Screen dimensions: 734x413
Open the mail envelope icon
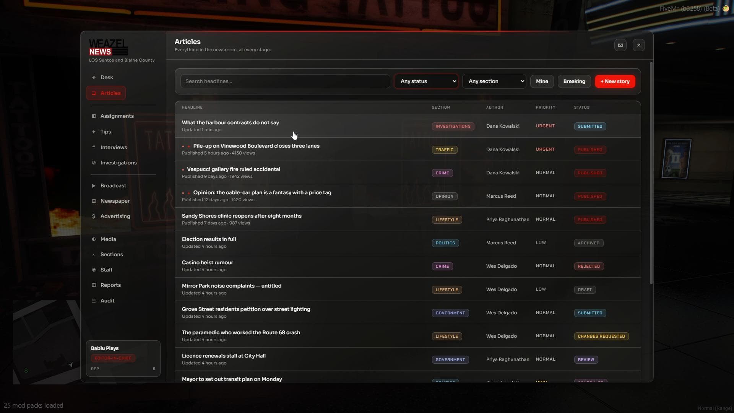[620, 45]
